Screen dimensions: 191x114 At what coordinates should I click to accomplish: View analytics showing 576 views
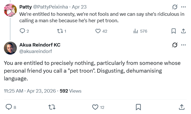(136, 31)
